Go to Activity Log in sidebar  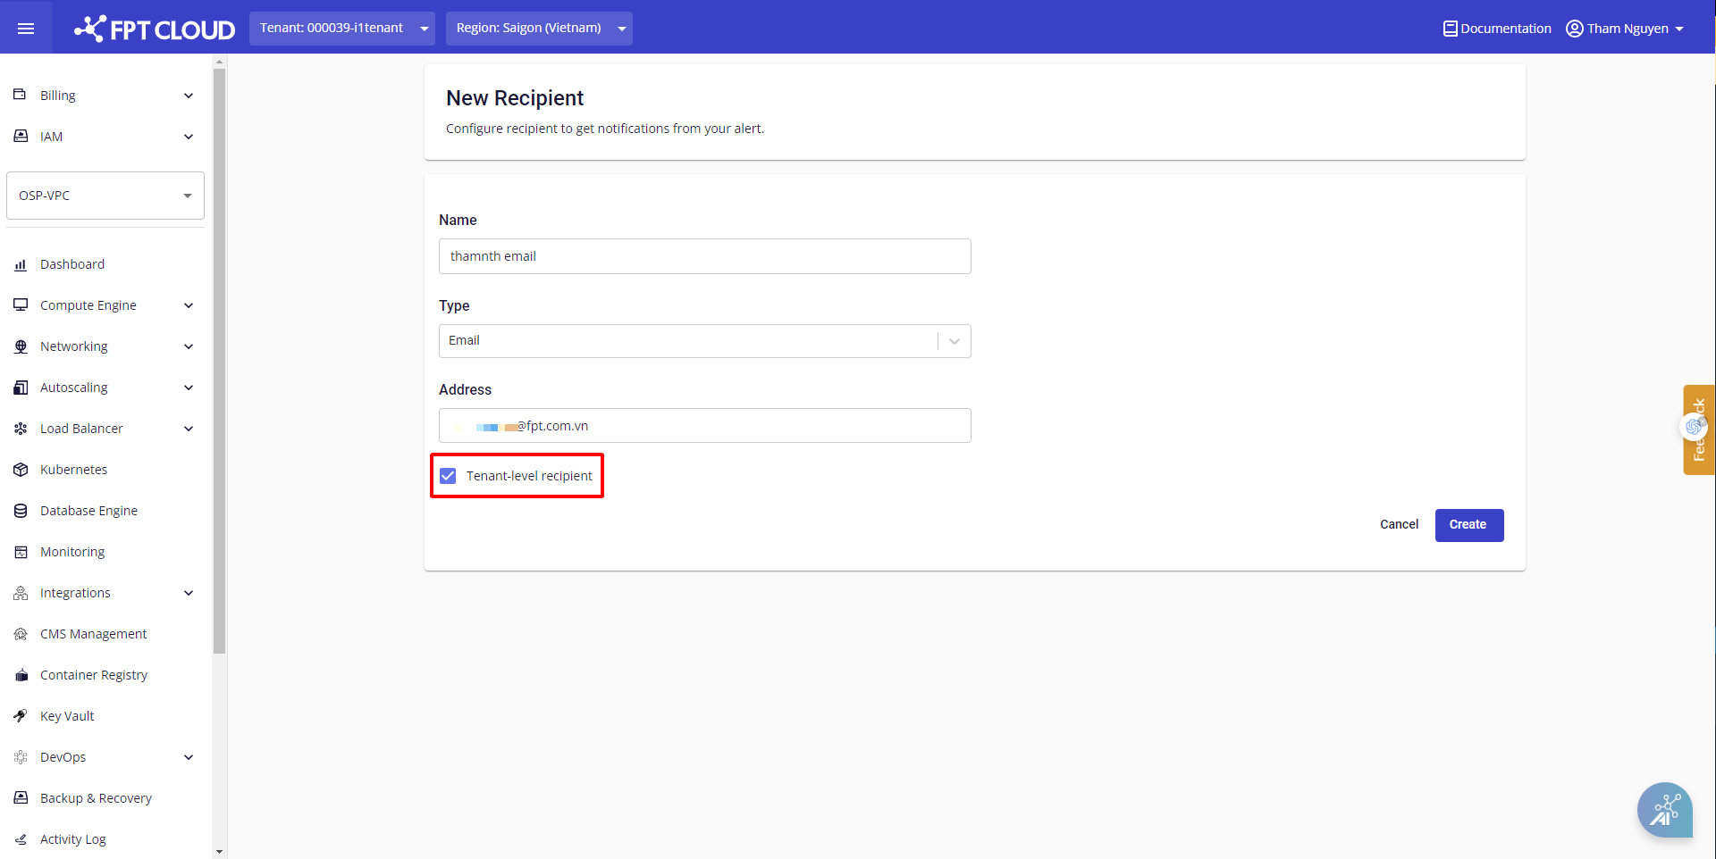(72, 839)
